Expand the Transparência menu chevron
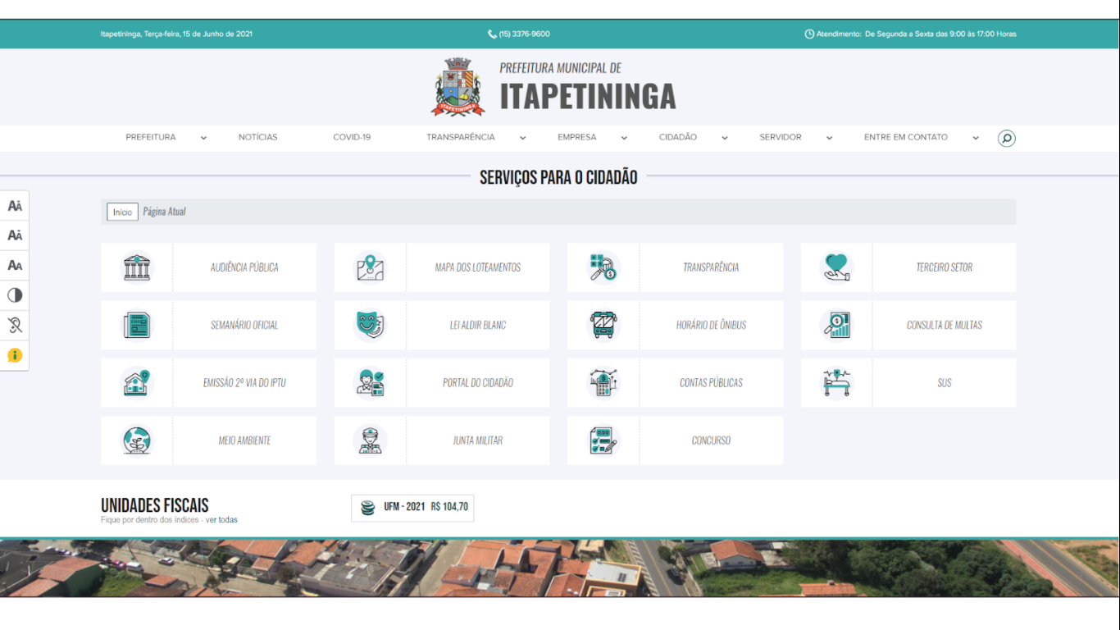Viewport: 1120px width, 630px height. (522, 138)
